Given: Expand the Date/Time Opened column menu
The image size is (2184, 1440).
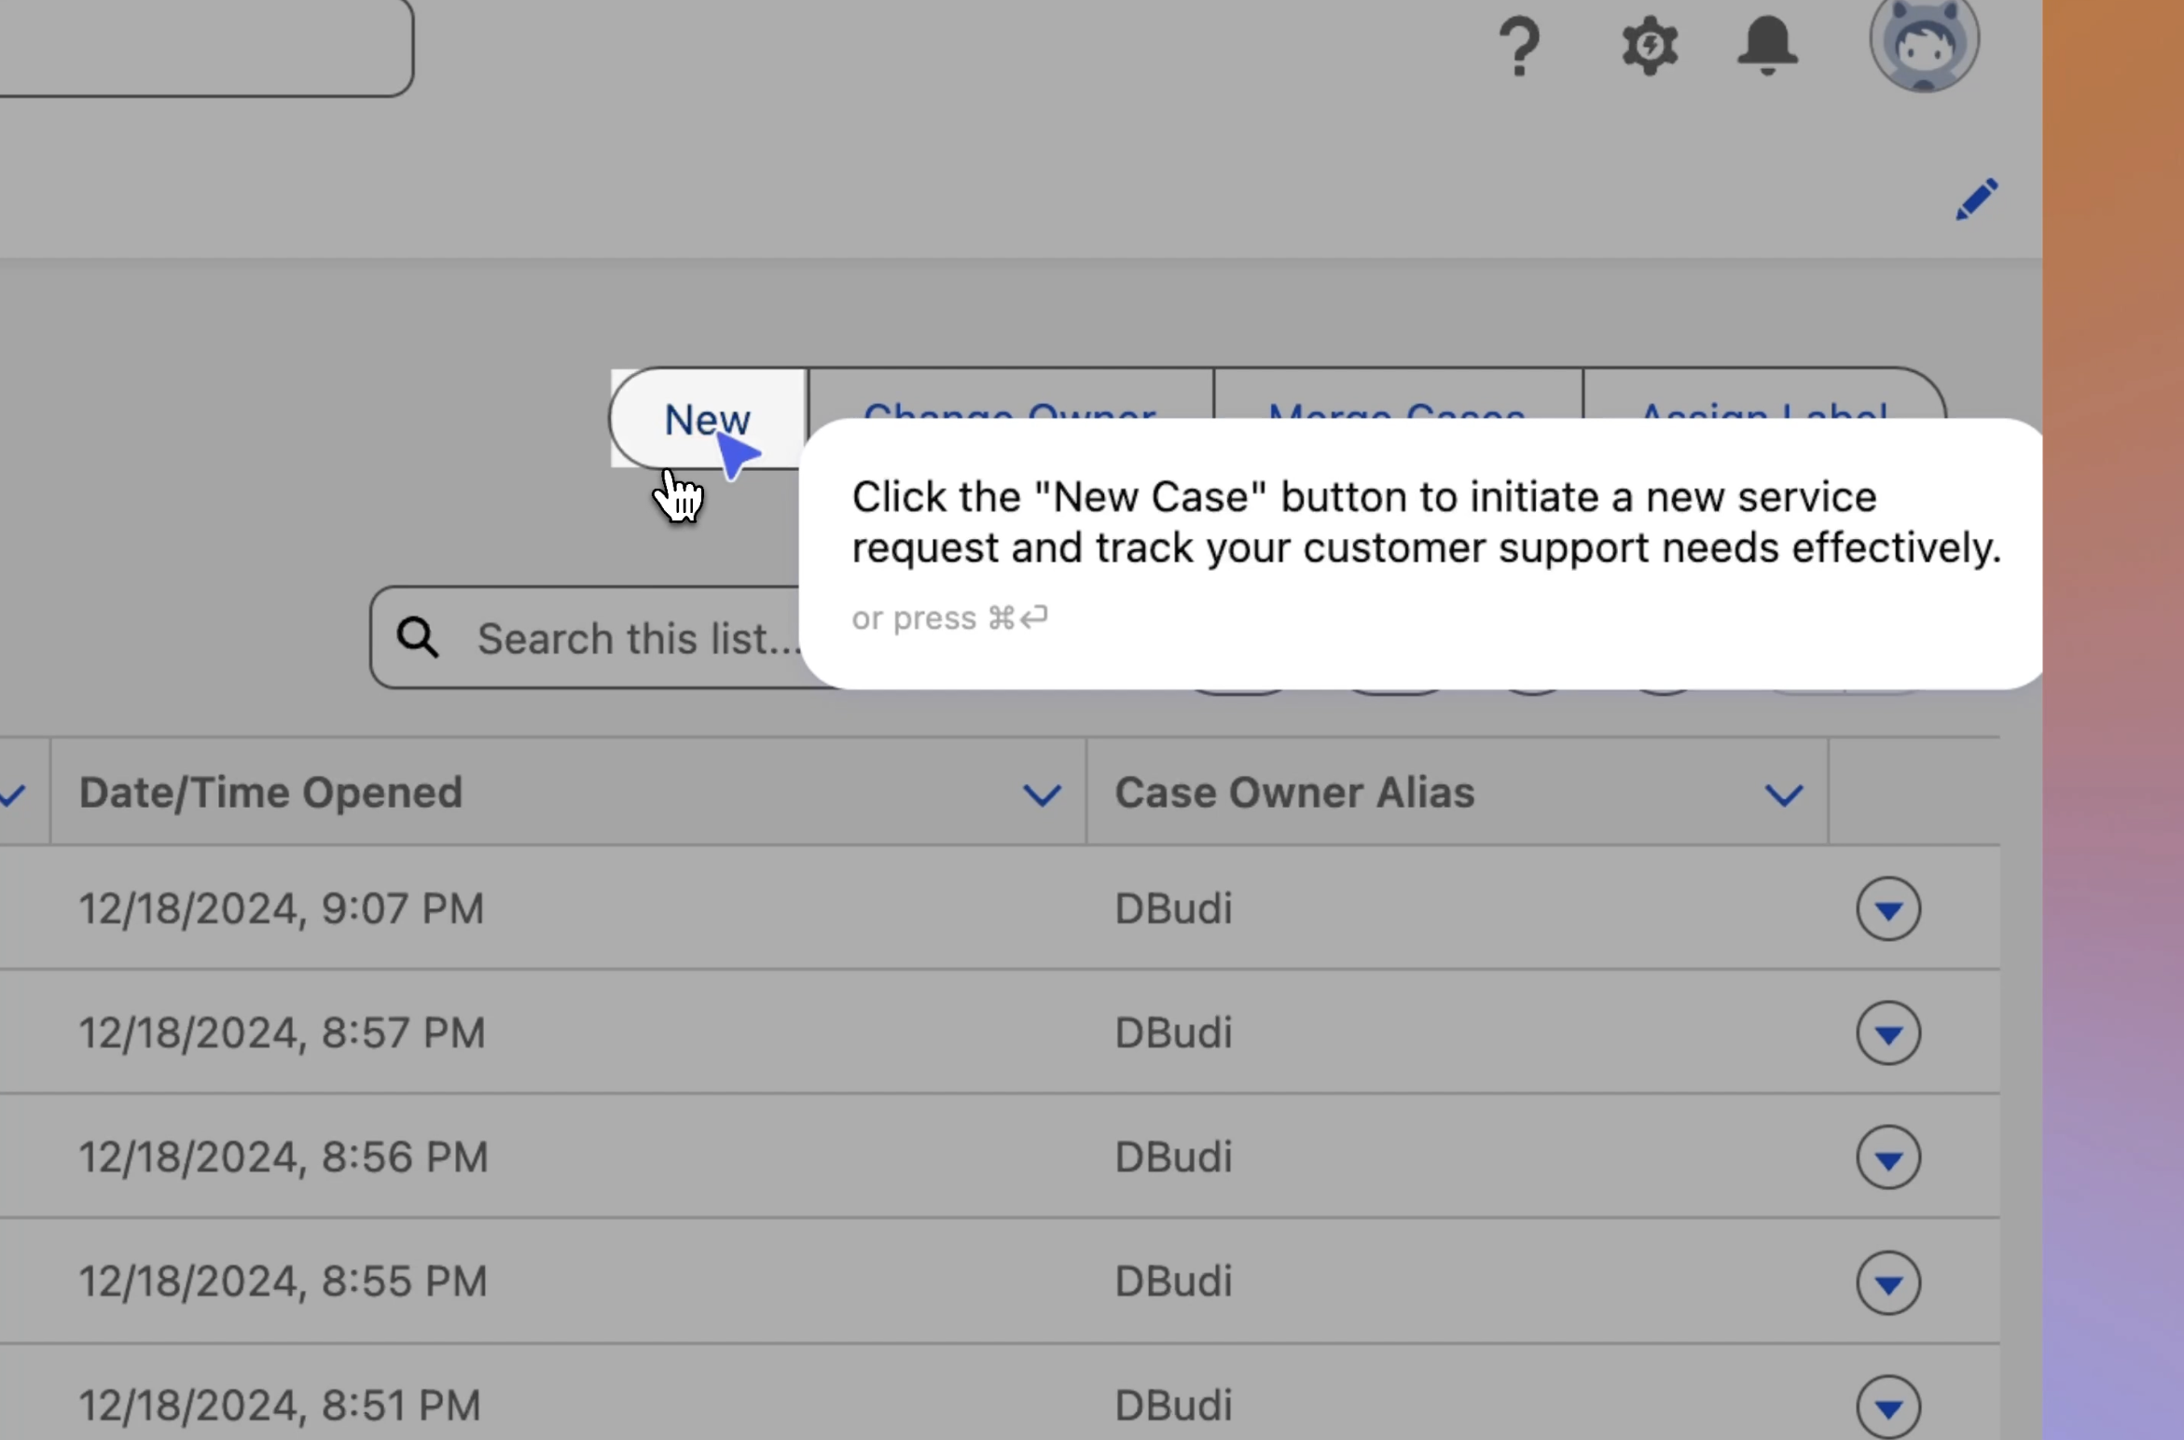Looking at the screenshot, I should (x=1041, y=795).
